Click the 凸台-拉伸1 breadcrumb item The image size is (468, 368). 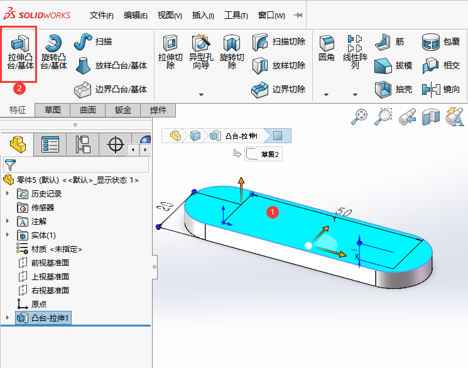234,136
